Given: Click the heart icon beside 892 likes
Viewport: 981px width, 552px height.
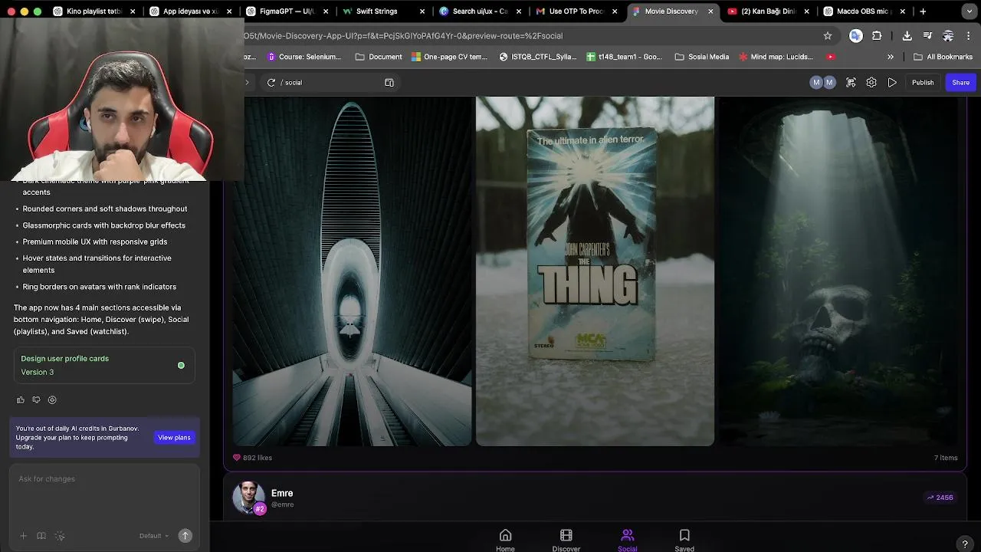Looking at the screenshot, I should pyautogui.click(x=236, y=458).
